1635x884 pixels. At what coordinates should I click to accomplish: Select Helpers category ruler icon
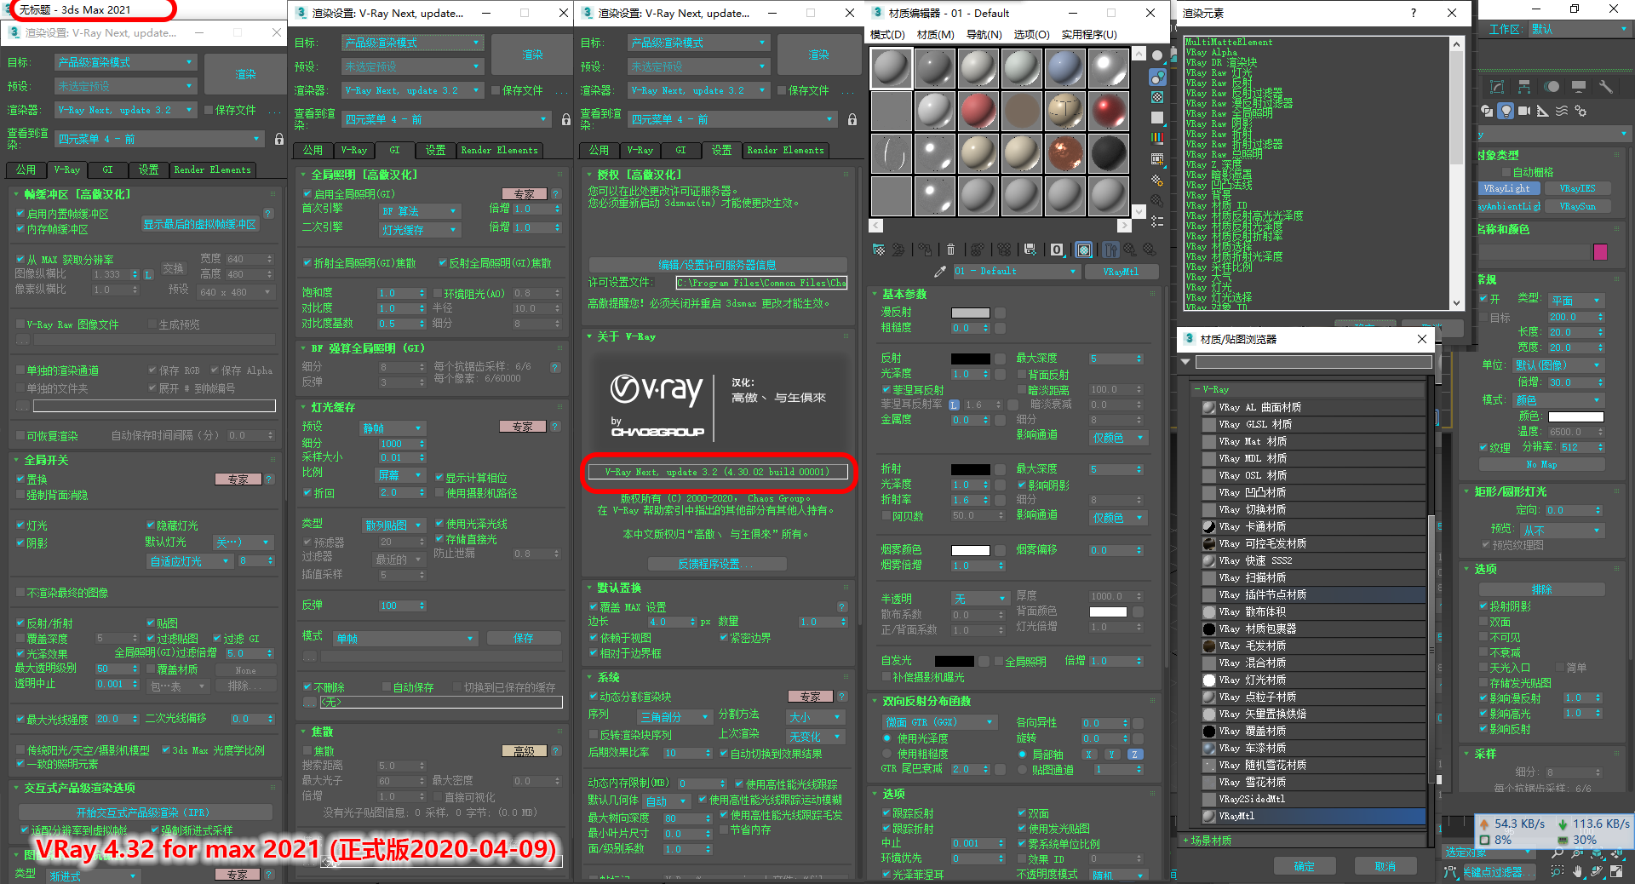(1543, 111)
